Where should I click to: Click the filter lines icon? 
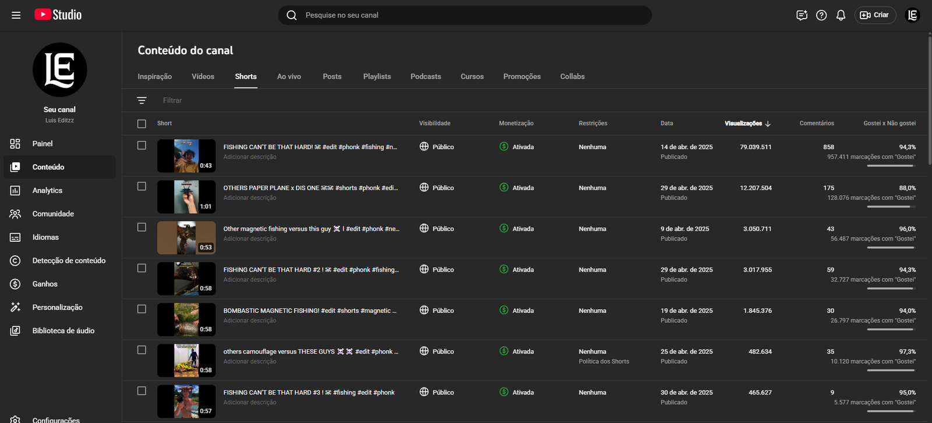click(x=142, y=100)
